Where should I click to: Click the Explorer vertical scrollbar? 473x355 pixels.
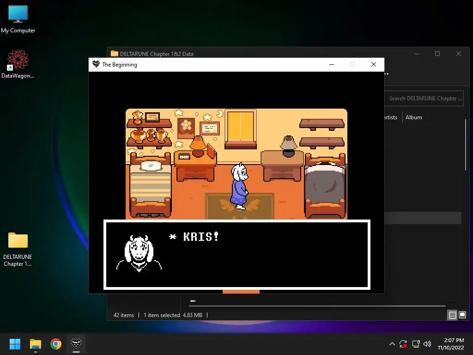[x=466, y=145]
